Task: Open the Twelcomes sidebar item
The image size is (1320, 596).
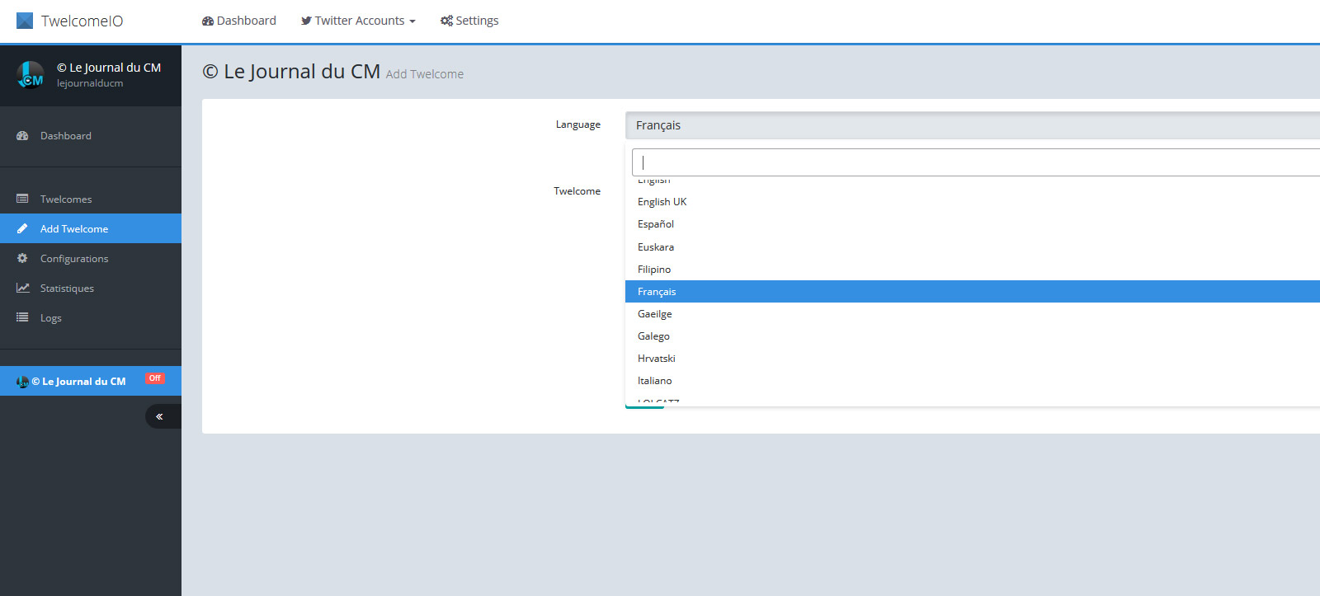Action: pyautogui.click(x=91, y=199)
